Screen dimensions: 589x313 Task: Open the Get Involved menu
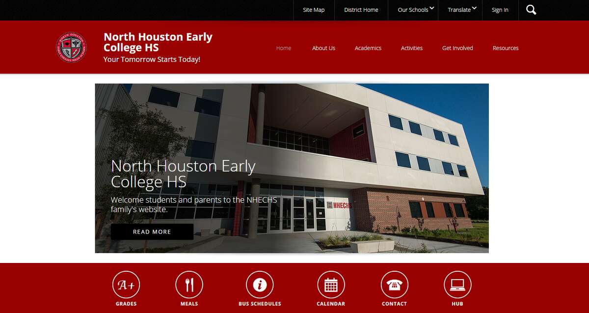click(x=457, y=48)
